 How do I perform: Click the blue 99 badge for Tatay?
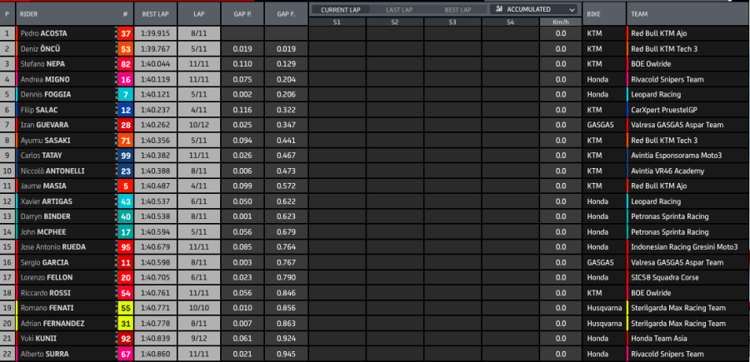coord(125,155)
